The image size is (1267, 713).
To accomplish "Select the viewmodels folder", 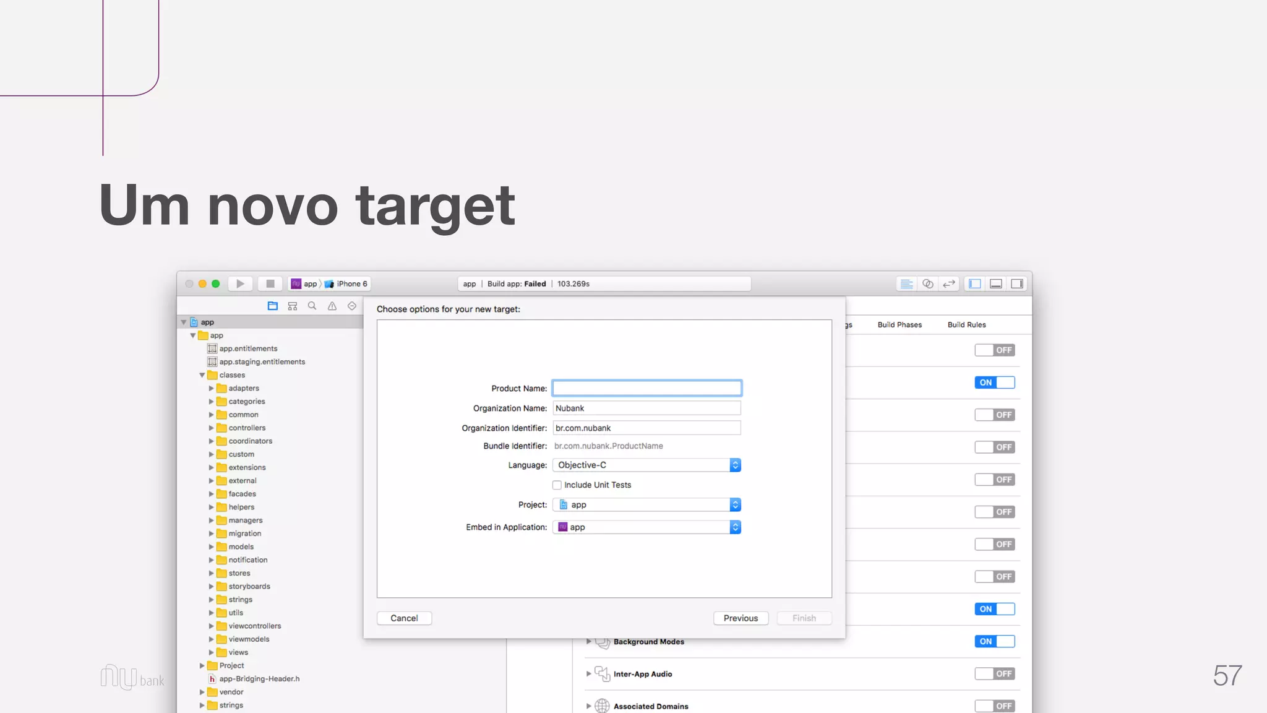I will [243, 639].
